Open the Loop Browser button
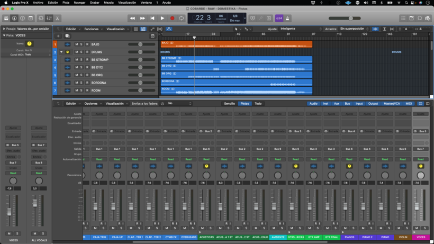 420,18
